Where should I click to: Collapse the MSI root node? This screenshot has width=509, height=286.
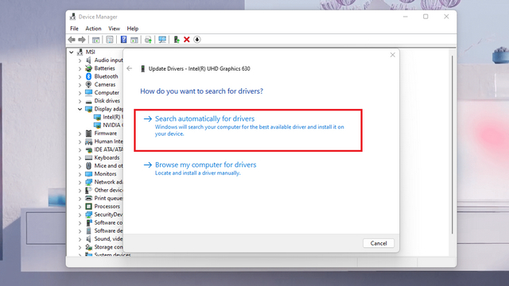point(71,52)
